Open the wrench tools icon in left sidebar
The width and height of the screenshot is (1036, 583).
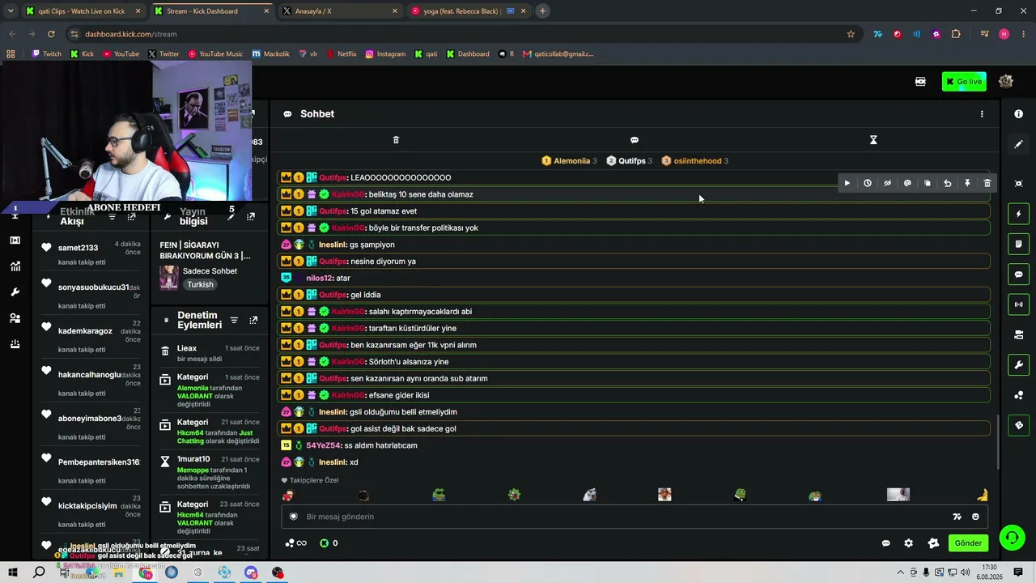[x=15, y=292]
